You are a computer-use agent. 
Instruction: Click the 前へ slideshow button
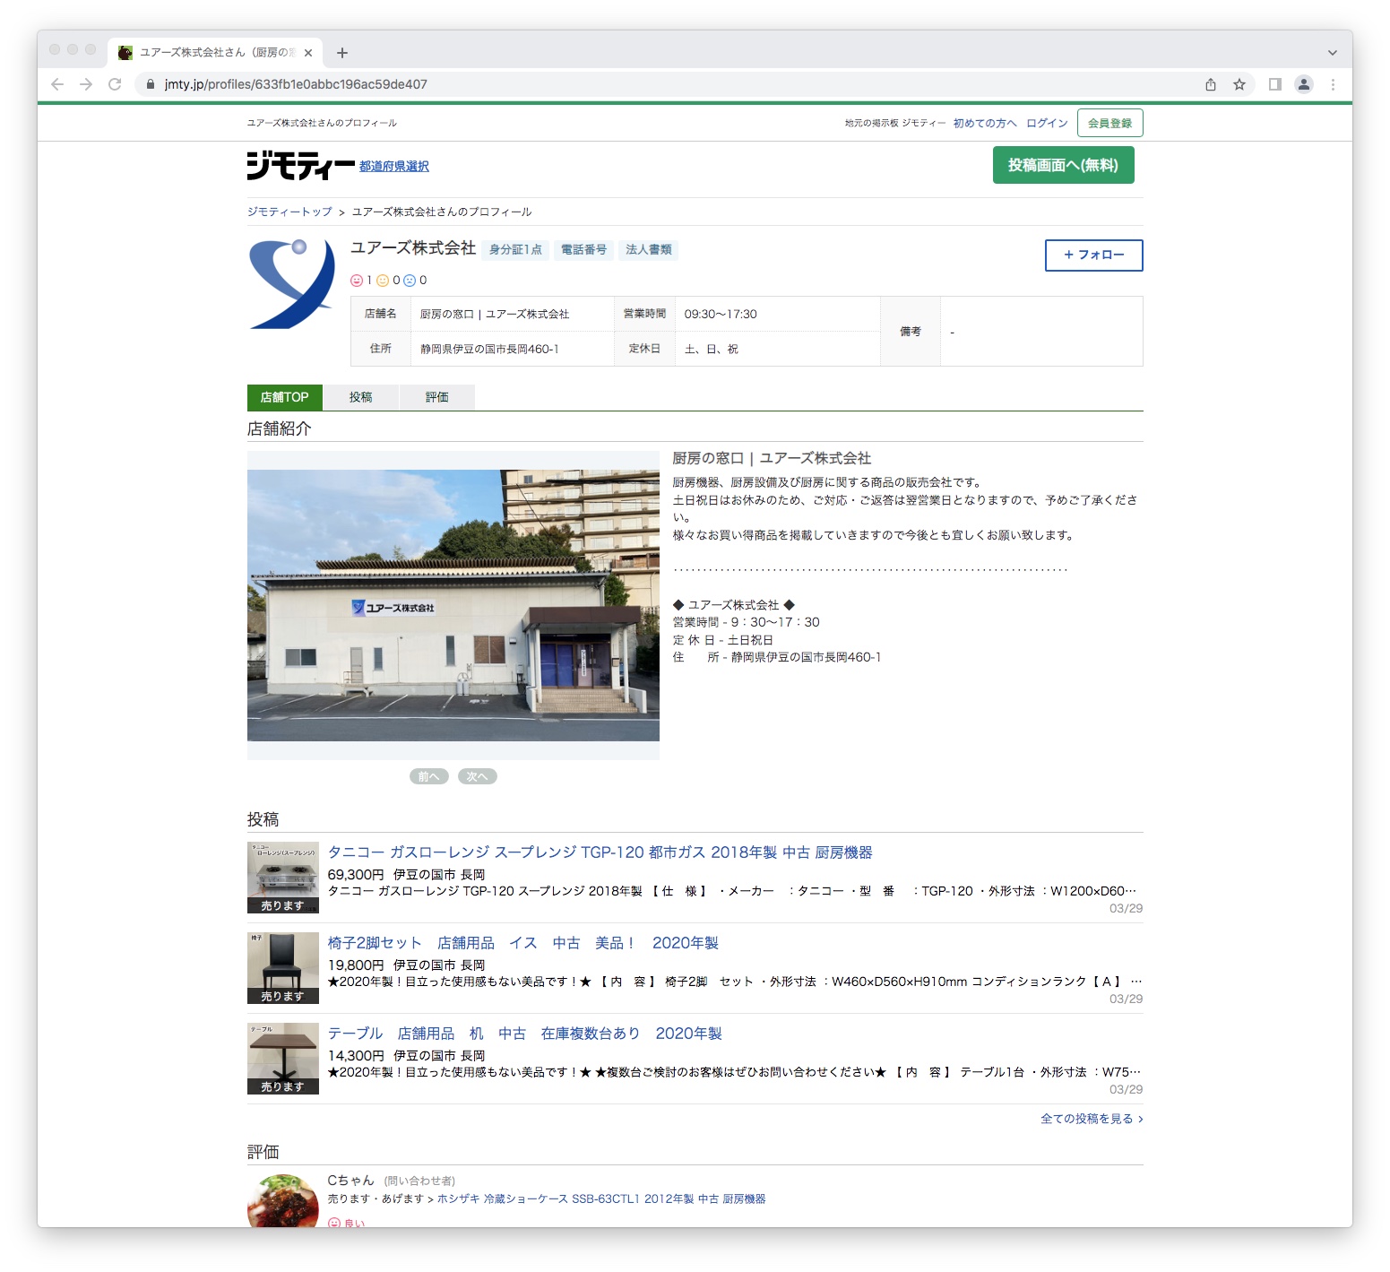pyautogui.click(x=429, y=776)
